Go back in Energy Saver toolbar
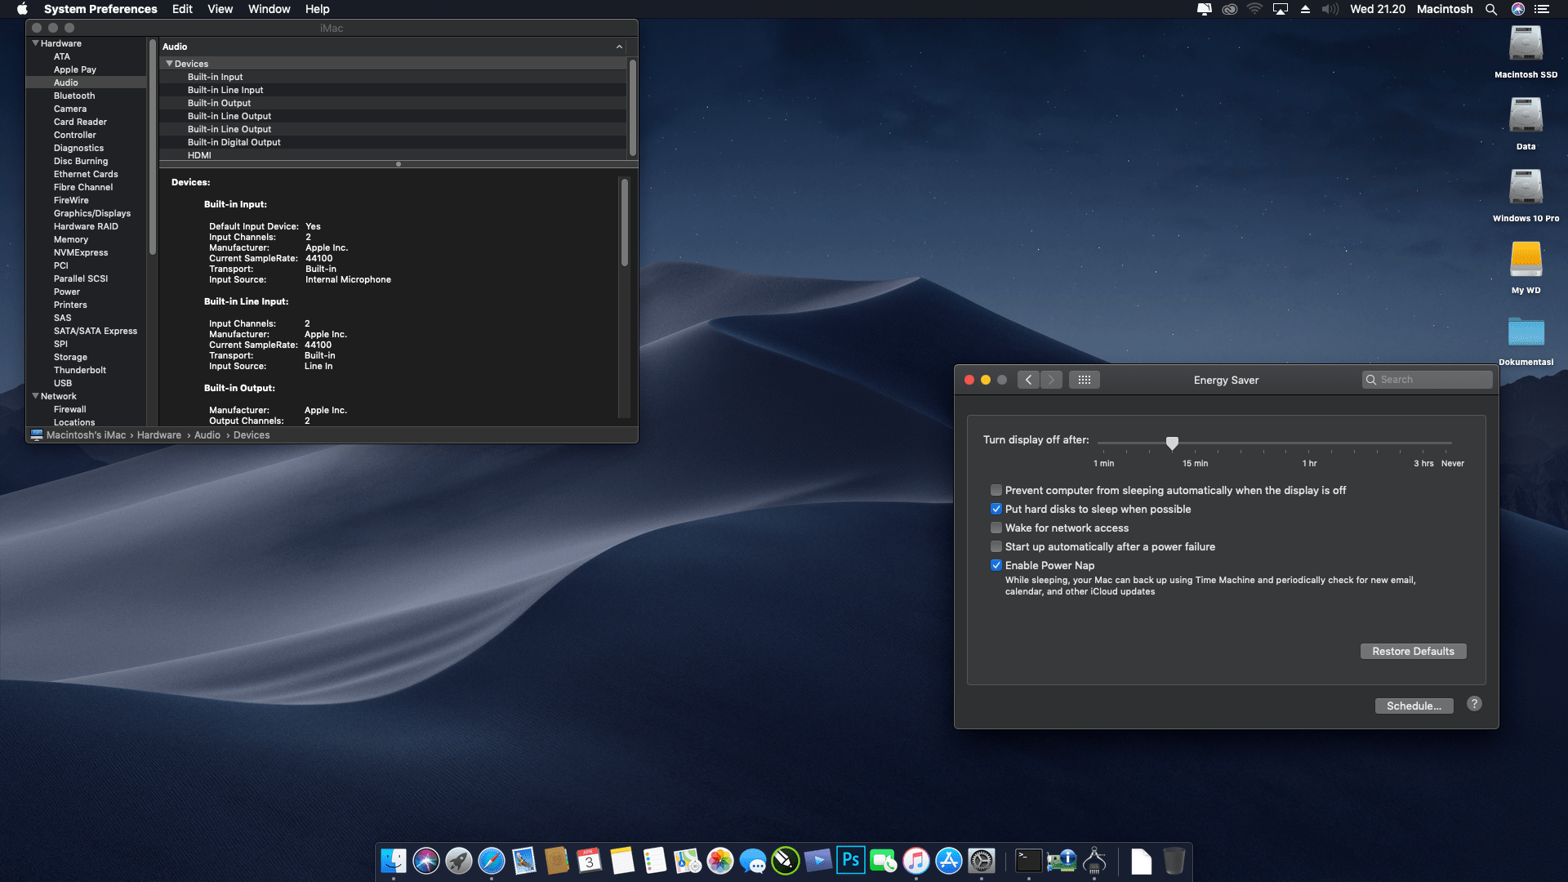 tap(1028, 380)
